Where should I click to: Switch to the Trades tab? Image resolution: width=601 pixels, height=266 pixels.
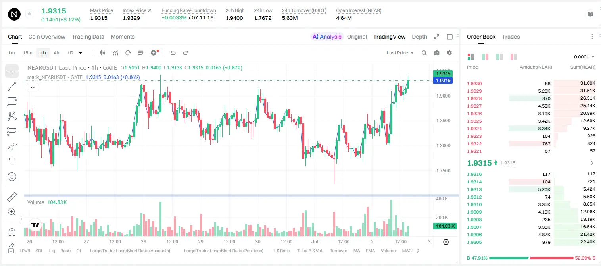click(511, 37)
